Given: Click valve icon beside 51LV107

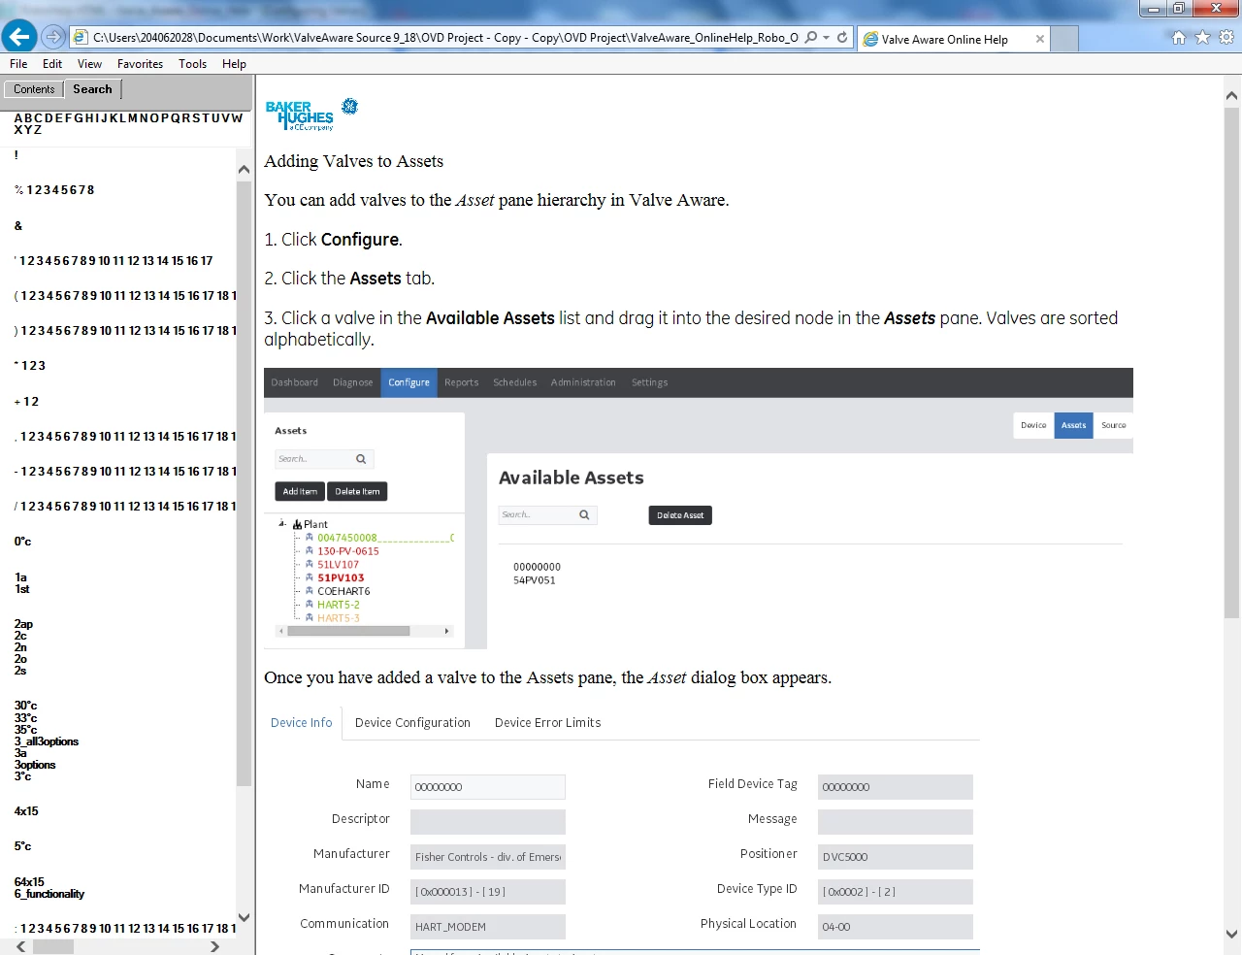Looking at the screenshot, I should tap(310, 564).
